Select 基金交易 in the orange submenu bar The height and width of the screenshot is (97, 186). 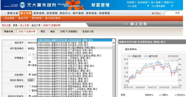pyautogui.click(x=23, y=18)
